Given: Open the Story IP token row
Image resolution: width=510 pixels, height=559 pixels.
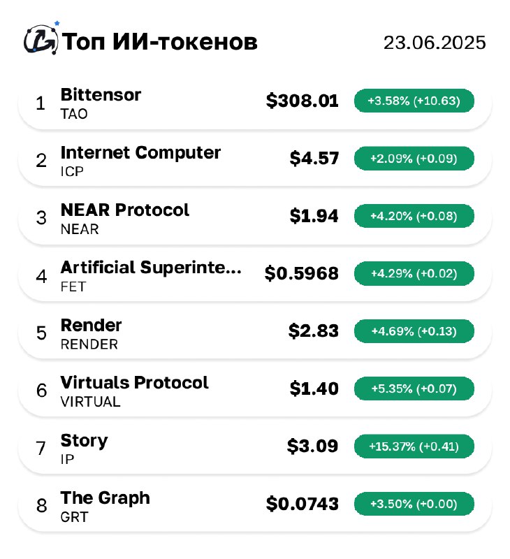Looking at the screenshot, I should coord(255,448).
